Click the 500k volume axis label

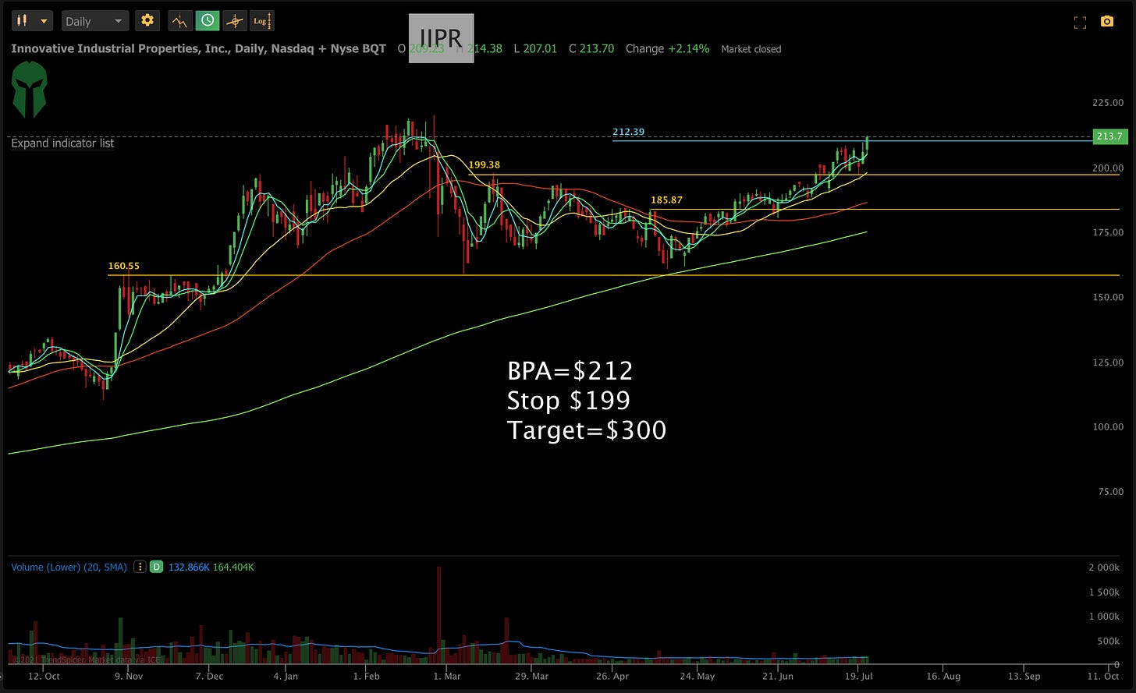point(1110,642)
